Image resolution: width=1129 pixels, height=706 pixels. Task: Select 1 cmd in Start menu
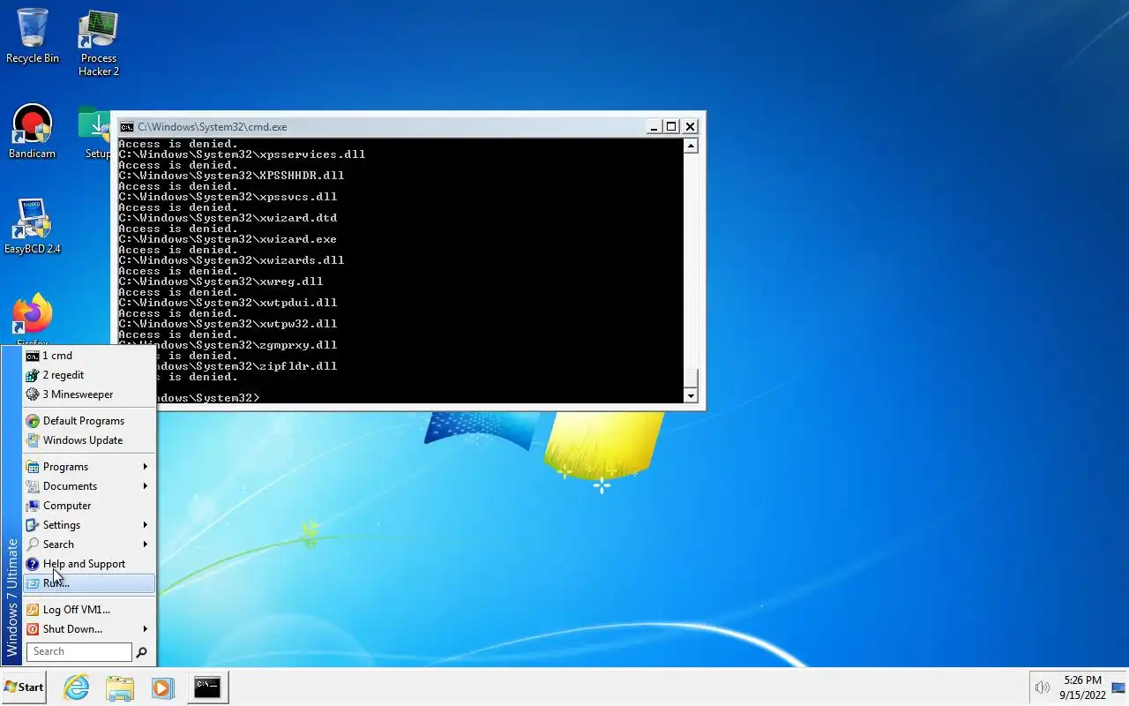pyautogui.click(x=89, y=356)
